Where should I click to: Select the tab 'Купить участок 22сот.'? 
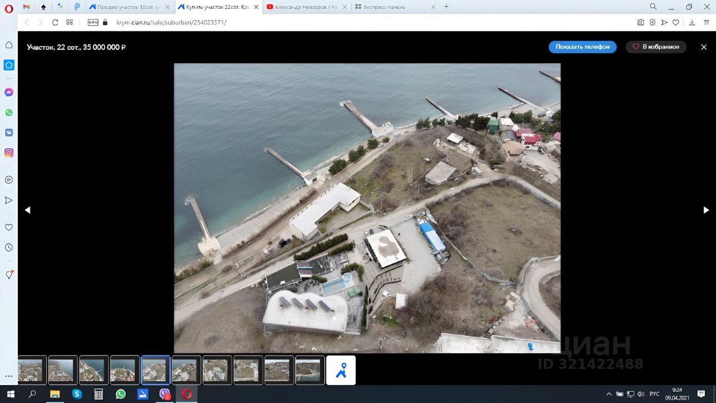[x=218, y=7]
